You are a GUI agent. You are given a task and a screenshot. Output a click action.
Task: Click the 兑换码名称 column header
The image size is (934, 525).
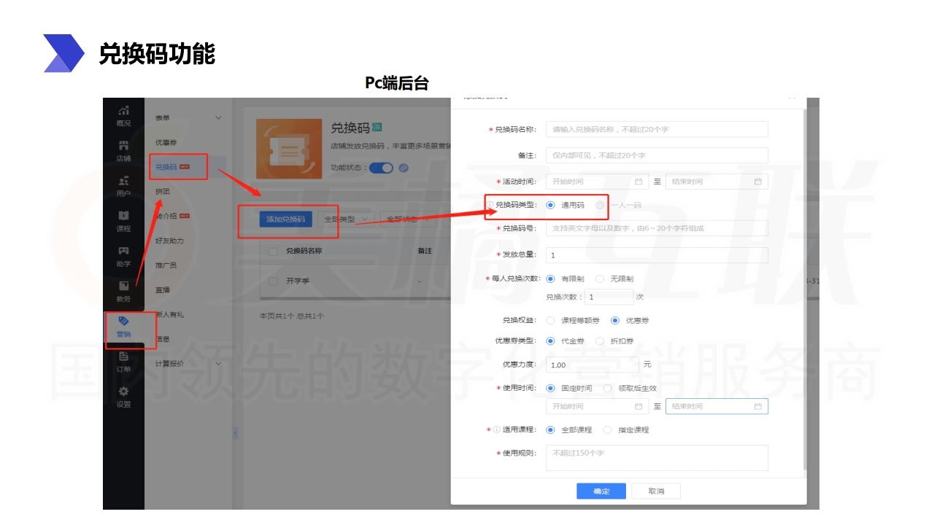[304, 251]
